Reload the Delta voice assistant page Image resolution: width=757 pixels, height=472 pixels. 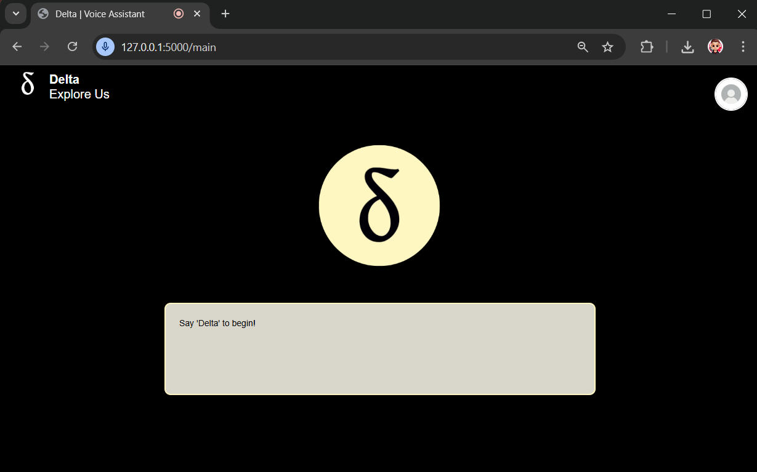pyautogui.click(x=72, y=46)
